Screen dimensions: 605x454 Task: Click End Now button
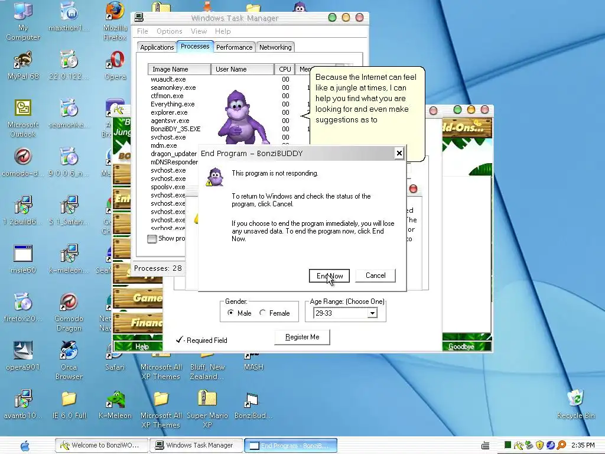(329, 275)
